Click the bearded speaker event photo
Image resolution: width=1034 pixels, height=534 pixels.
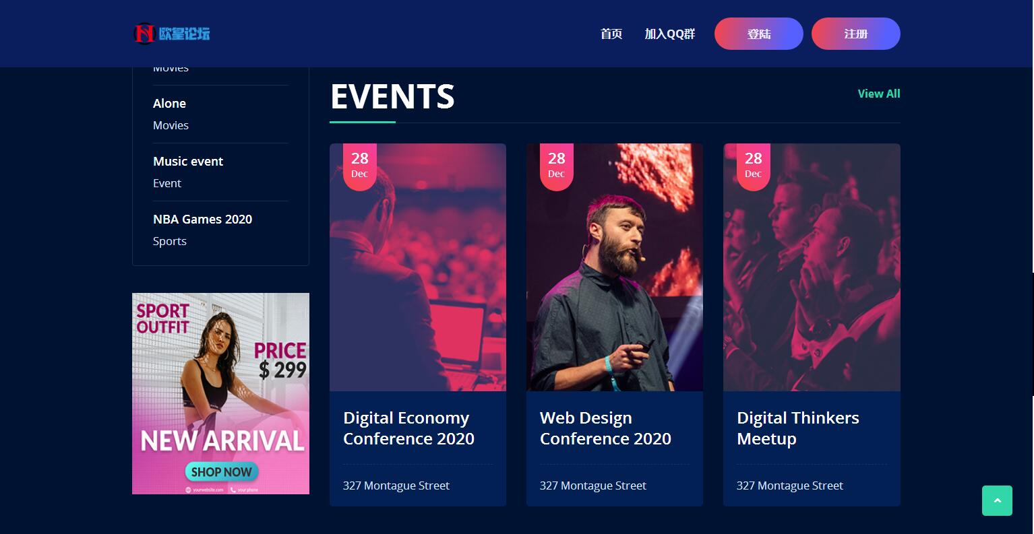coord(615,283)
